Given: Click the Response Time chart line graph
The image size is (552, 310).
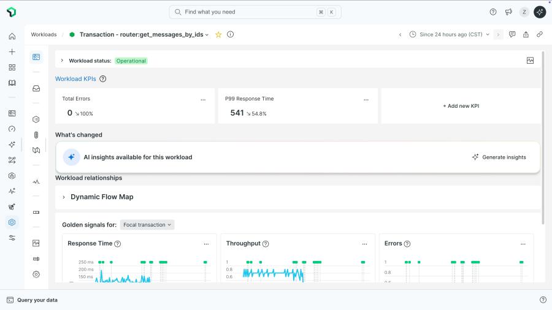Looking at the screenshot, I should tap(123, 276).
